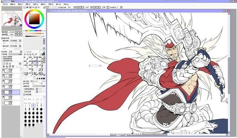Select the 10 brush size preset

tap(26, 109)
